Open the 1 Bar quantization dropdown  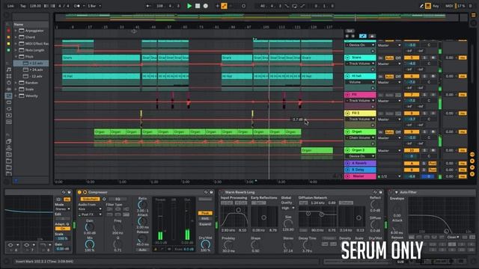[x=94, y=6]
